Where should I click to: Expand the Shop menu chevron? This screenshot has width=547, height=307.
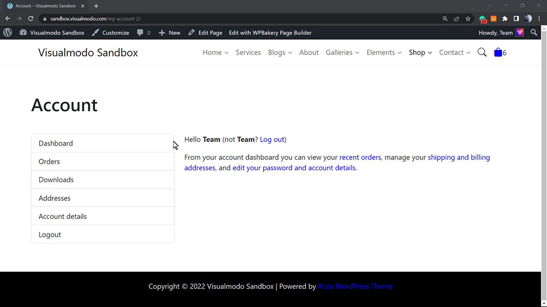click(430, 53)
